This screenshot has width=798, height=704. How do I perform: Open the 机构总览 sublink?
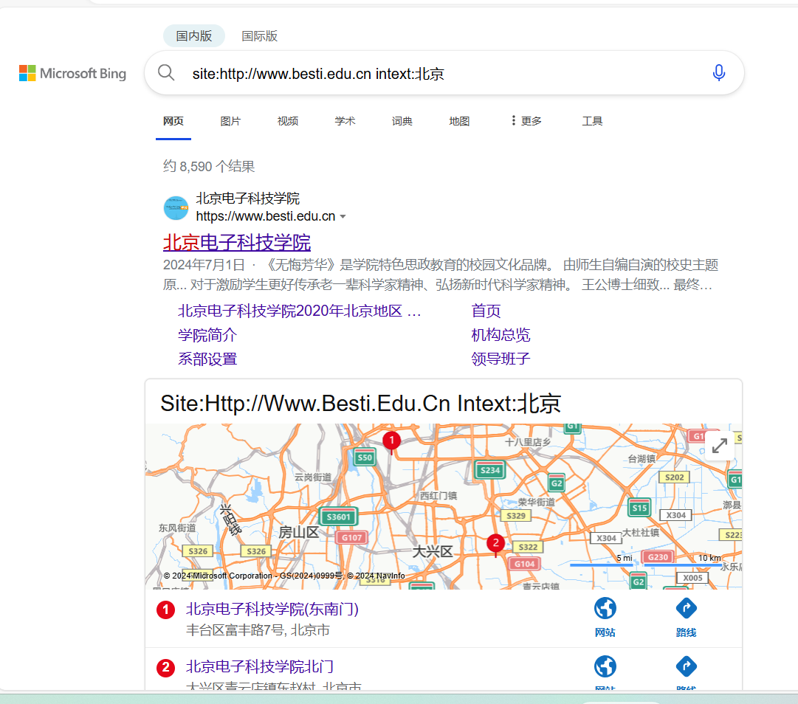pos(501,335)
